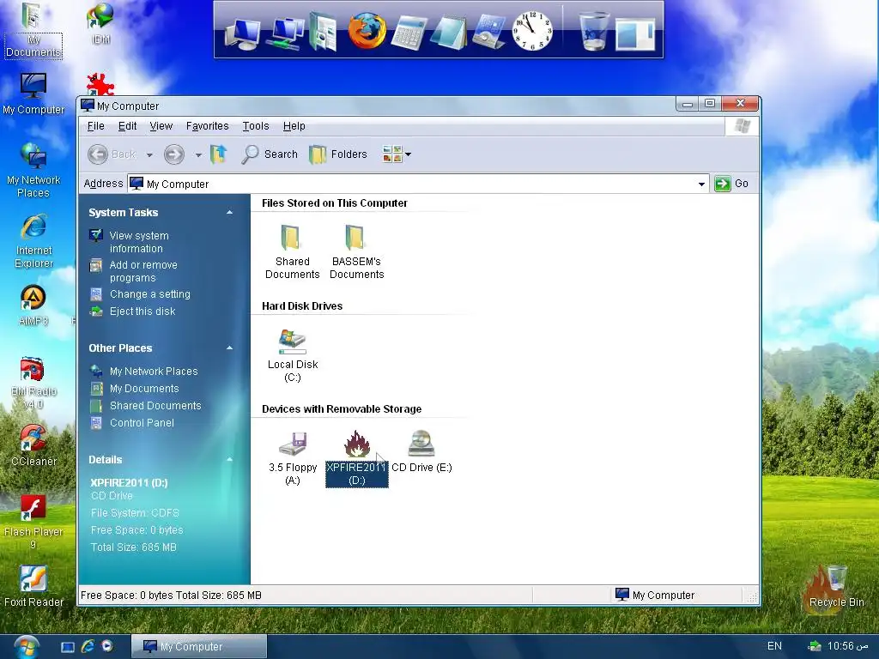Open My Network Places in Other Places
The height and width of the screenshot is (659, 879).
[x=154, y=371]
